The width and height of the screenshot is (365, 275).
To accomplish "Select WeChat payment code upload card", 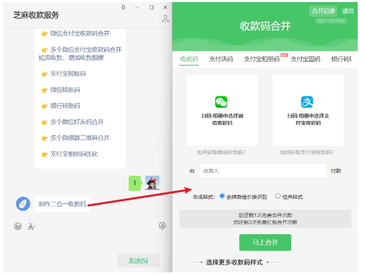I will click(223, 110).
